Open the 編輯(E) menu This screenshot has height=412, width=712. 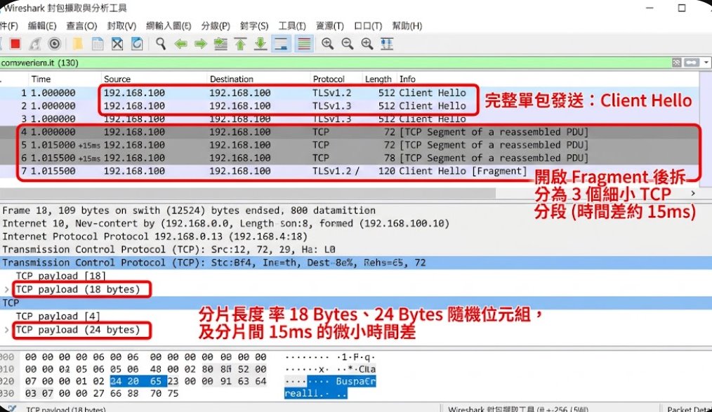click(x=42, y=26)
